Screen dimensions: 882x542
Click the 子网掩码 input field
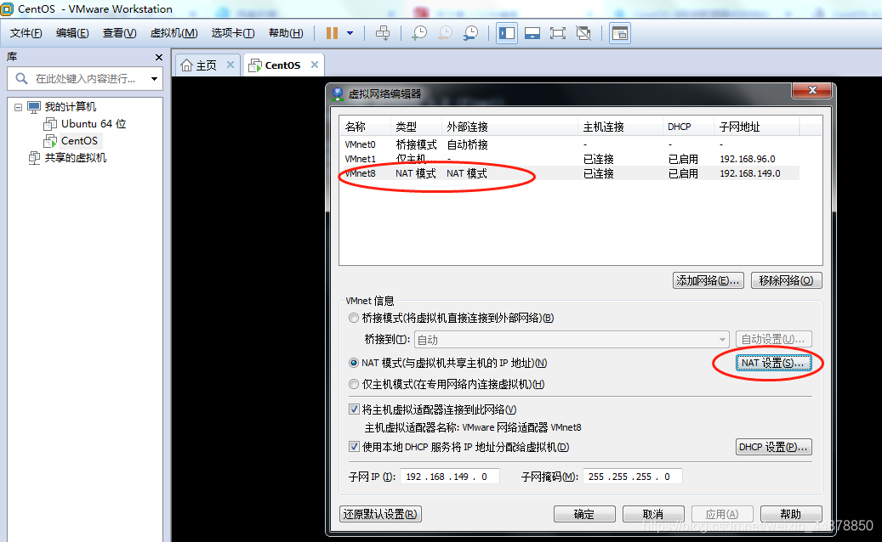[x=633, y=477]
